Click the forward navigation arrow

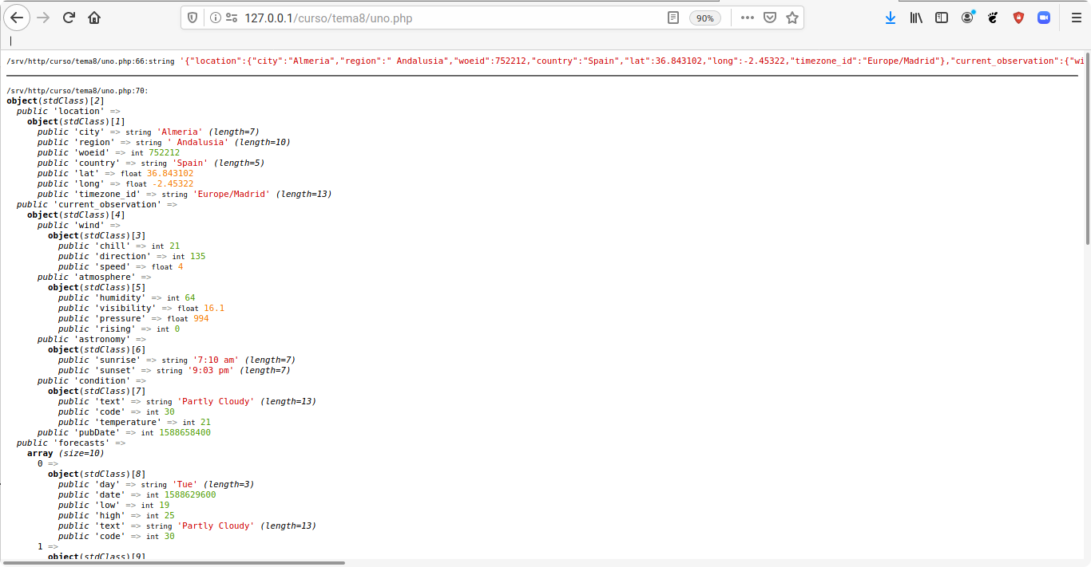tap(43, 18)
